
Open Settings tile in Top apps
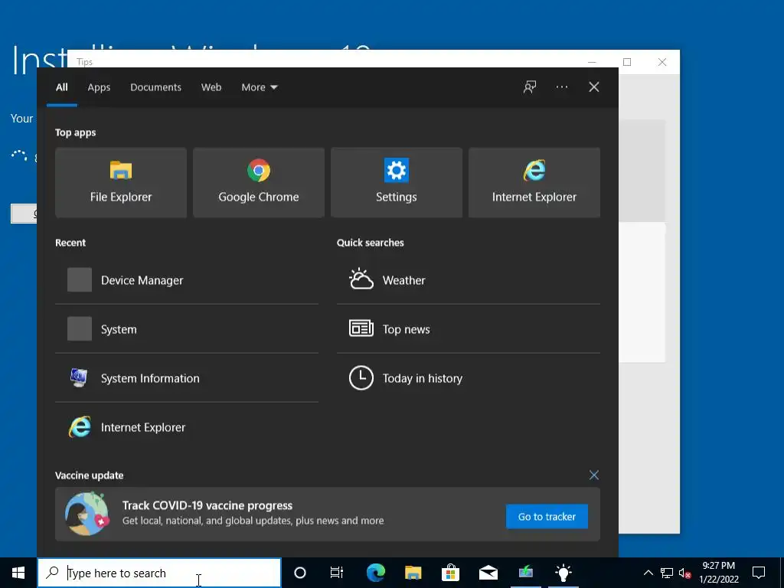coord(397,182)
